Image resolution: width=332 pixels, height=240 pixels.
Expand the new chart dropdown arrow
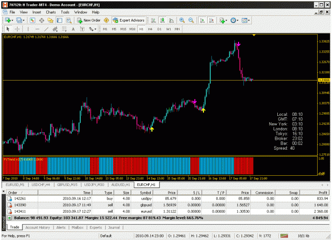[x=12, y=21]
